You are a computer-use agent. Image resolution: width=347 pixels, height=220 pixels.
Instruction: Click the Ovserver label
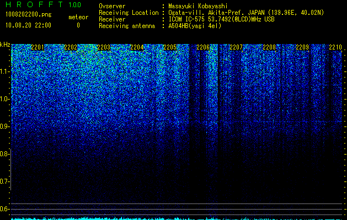[x=112, y=6]
